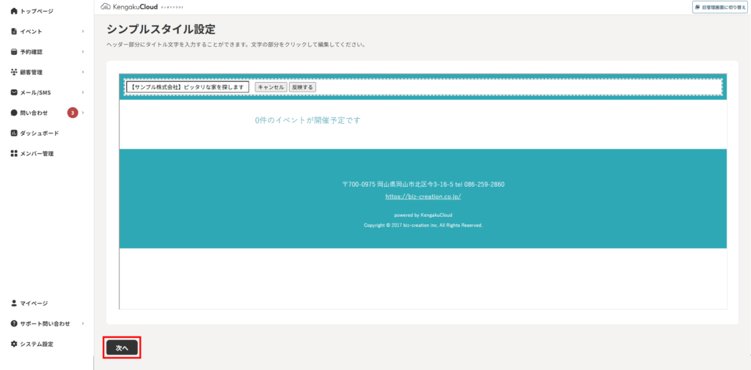Screen dimensions: 751x370
Task: Expand the メール/SMS submenu chevron
Action: point(83,92)
